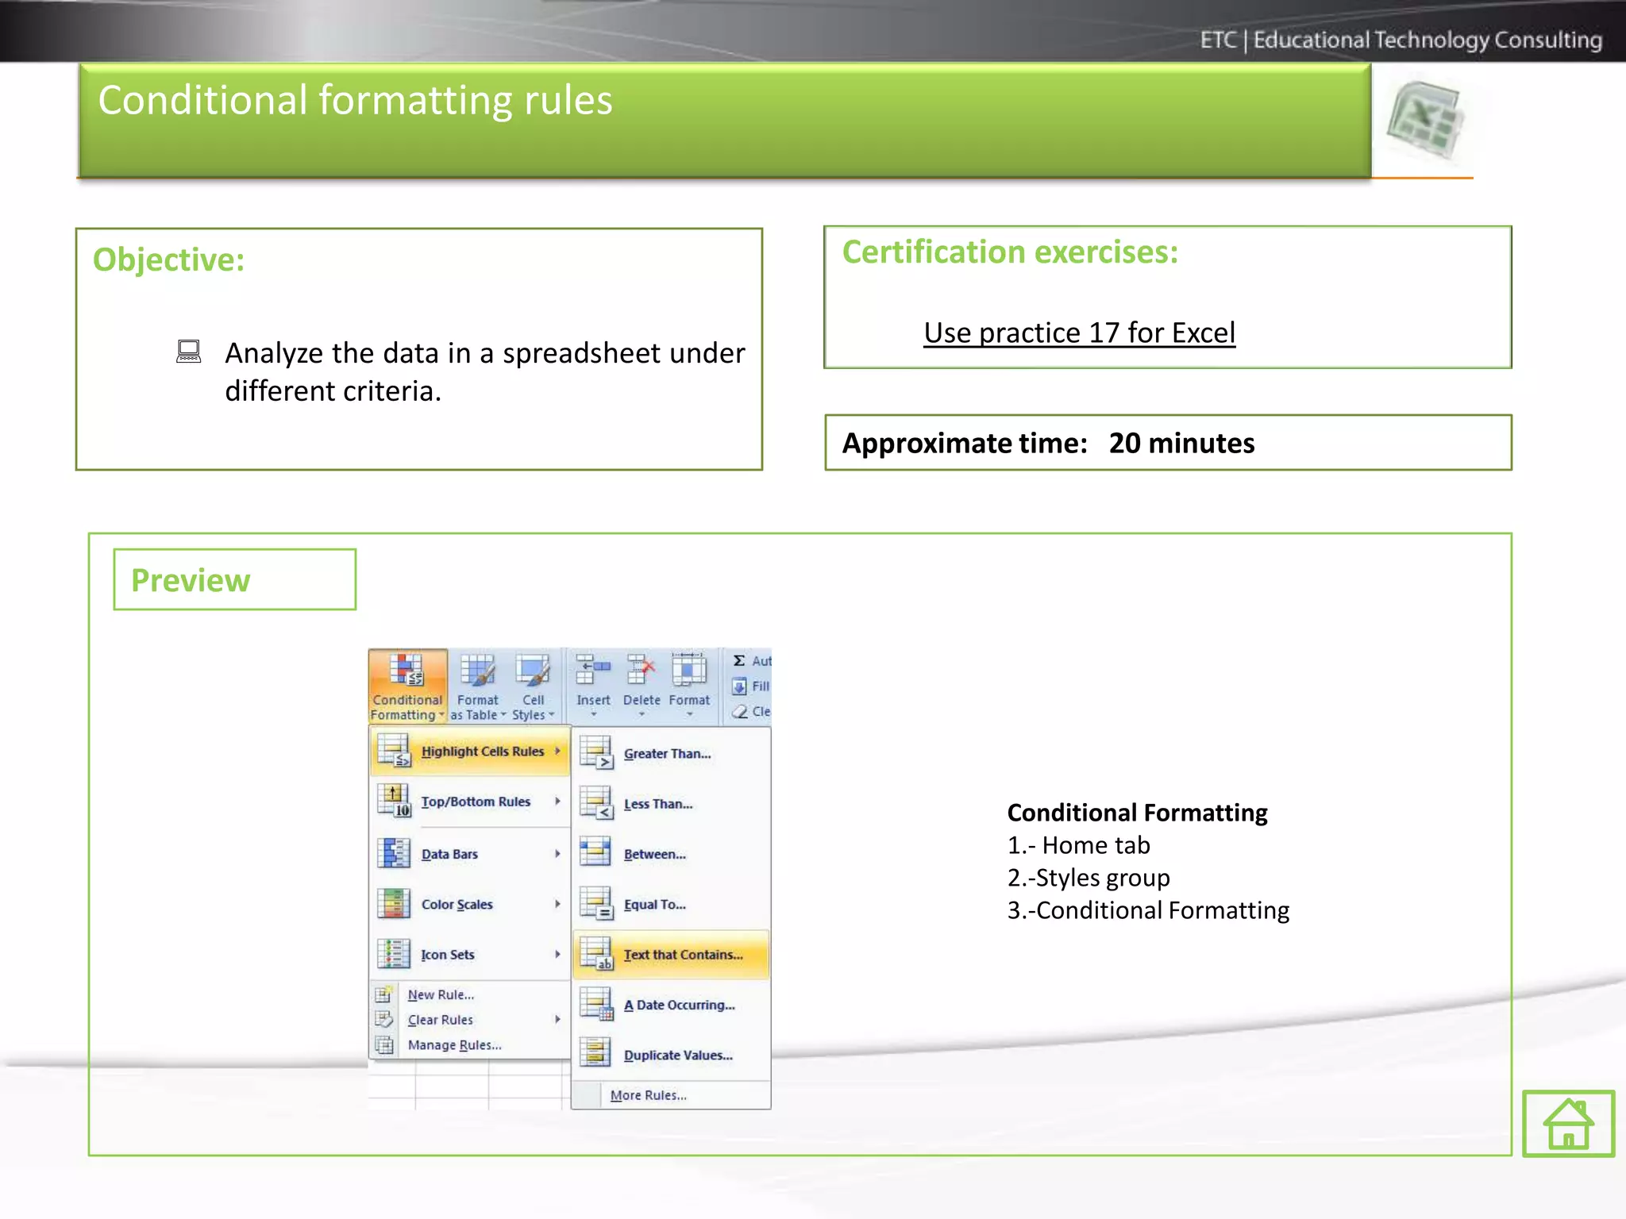Click the Clear Rules icon
Image resolution: width=1626 pixels, height=1219 pixels.
click(x=384, y=1020)
